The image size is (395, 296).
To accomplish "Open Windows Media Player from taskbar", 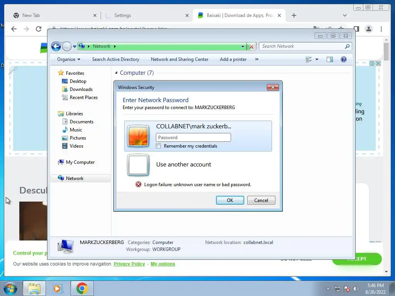I will (58, 288).
